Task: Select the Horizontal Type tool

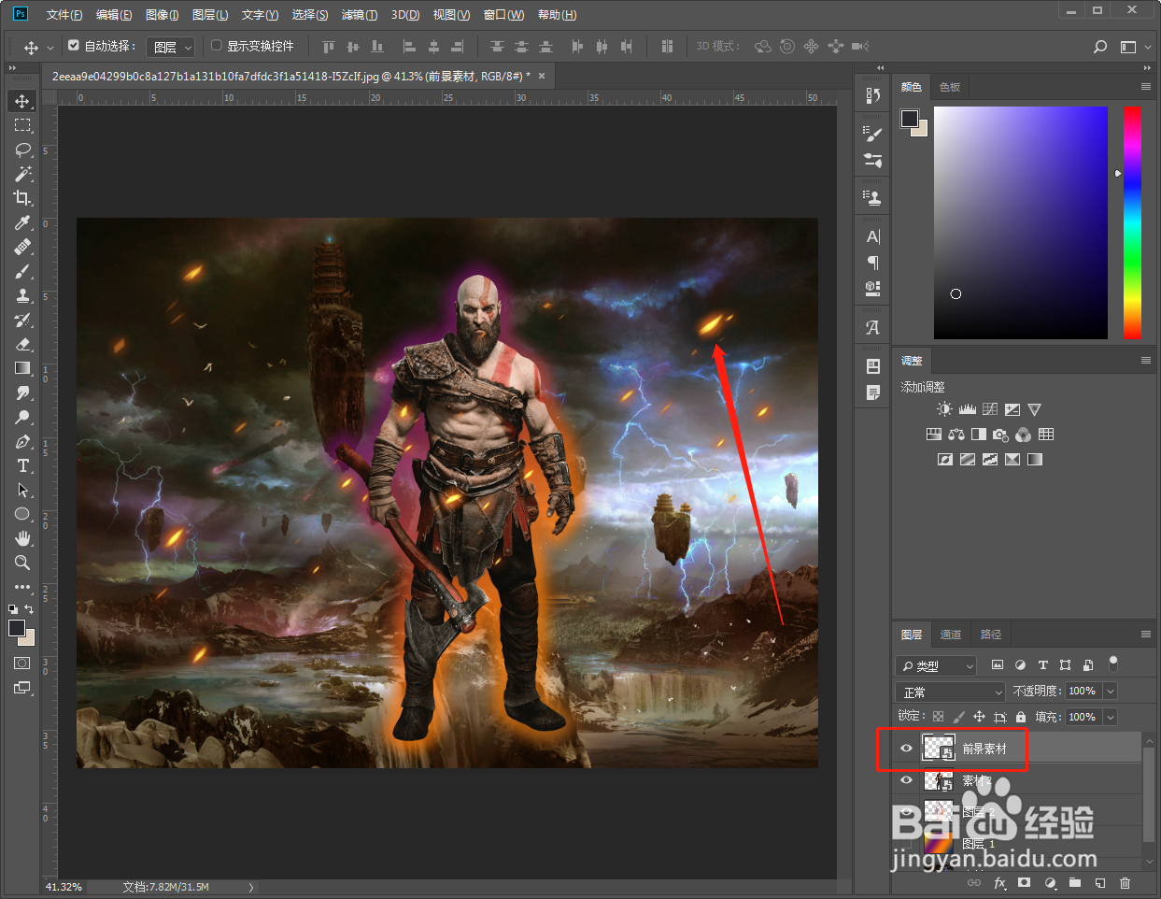Action: point(22,465)
